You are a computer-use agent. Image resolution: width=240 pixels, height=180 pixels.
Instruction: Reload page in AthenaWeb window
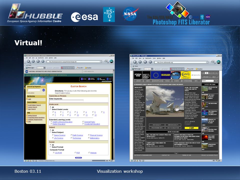(x=145, y=62)
